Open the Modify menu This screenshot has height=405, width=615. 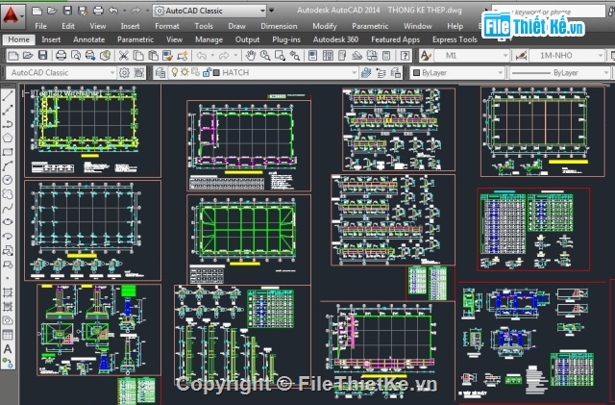click(325, 26)
